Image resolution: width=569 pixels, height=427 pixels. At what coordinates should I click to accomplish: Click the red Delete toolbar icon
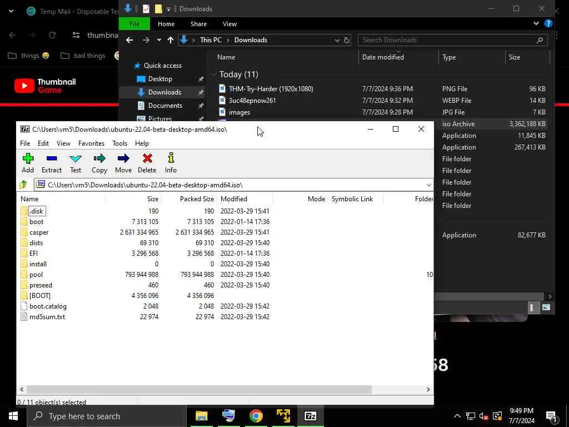click(x=147, y=163)
